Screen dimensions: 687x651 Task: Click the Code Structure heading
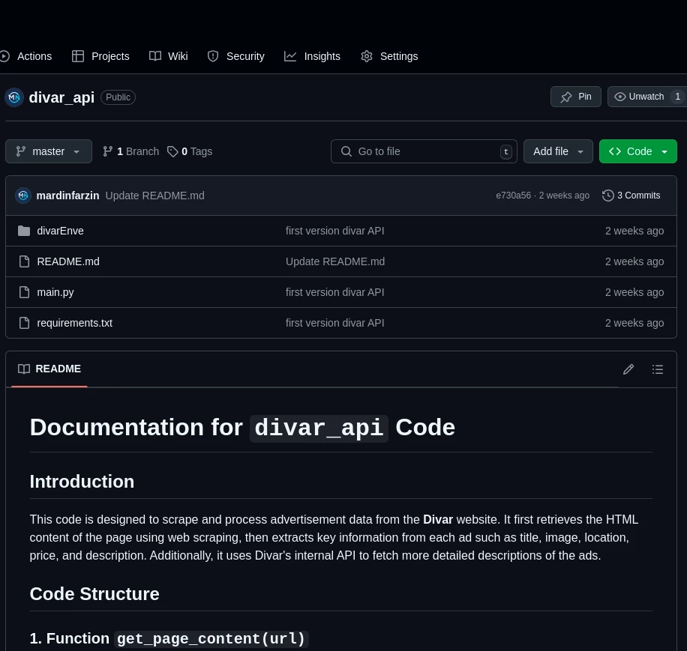pyautogui.click(x=94, y=594)
